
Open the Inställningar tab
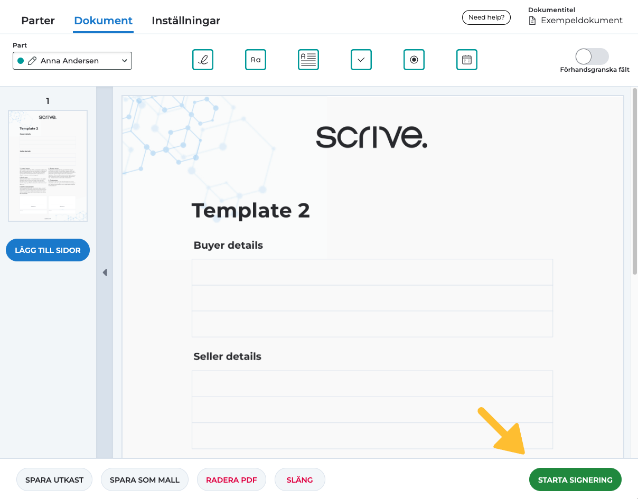tap(186, 21)
